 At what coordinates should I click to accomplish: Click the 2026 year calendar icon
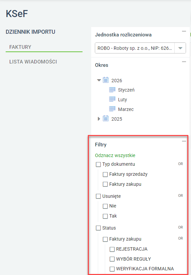click(x=105, y=80)
